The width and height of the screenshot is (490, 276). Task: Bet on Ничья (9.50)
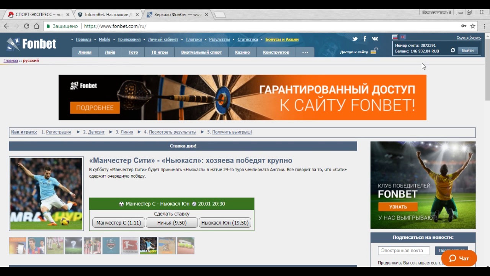172,223
